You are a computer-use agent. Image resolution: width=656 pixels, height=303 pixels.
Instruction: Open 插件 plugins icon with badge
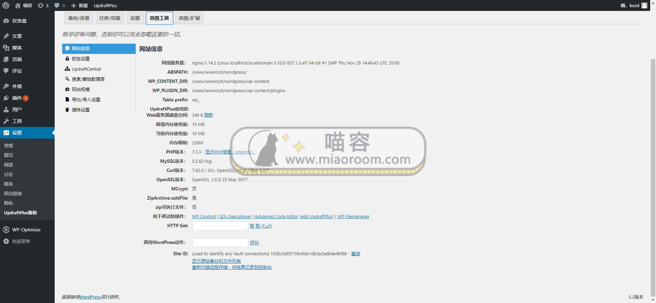[x=6, y=98]
